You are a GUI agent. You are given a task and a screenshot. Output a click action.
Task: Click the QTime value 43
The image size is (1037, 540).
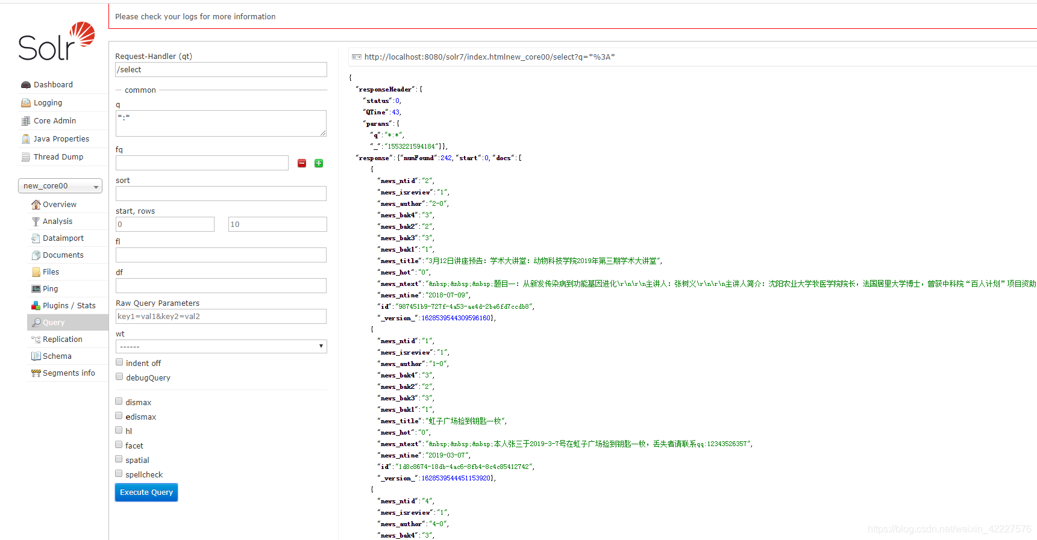tap(396, 112)
